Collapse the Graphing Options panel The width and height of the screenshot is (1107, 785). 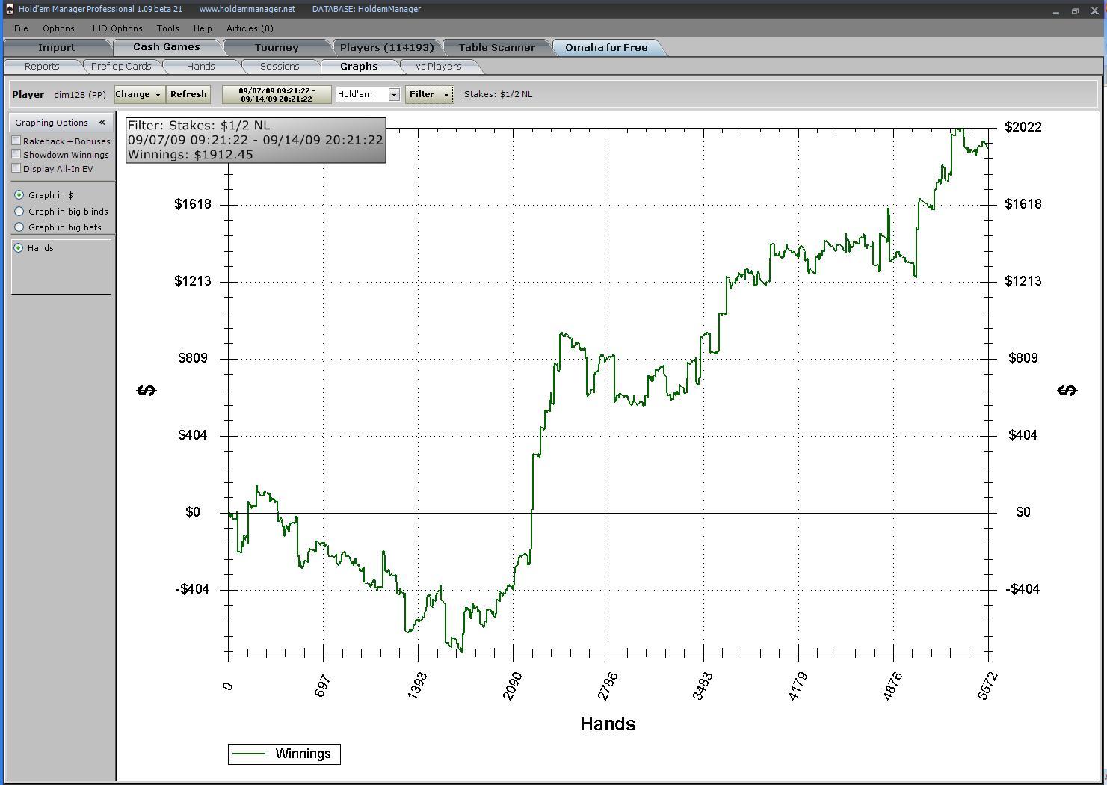[102, 123]
